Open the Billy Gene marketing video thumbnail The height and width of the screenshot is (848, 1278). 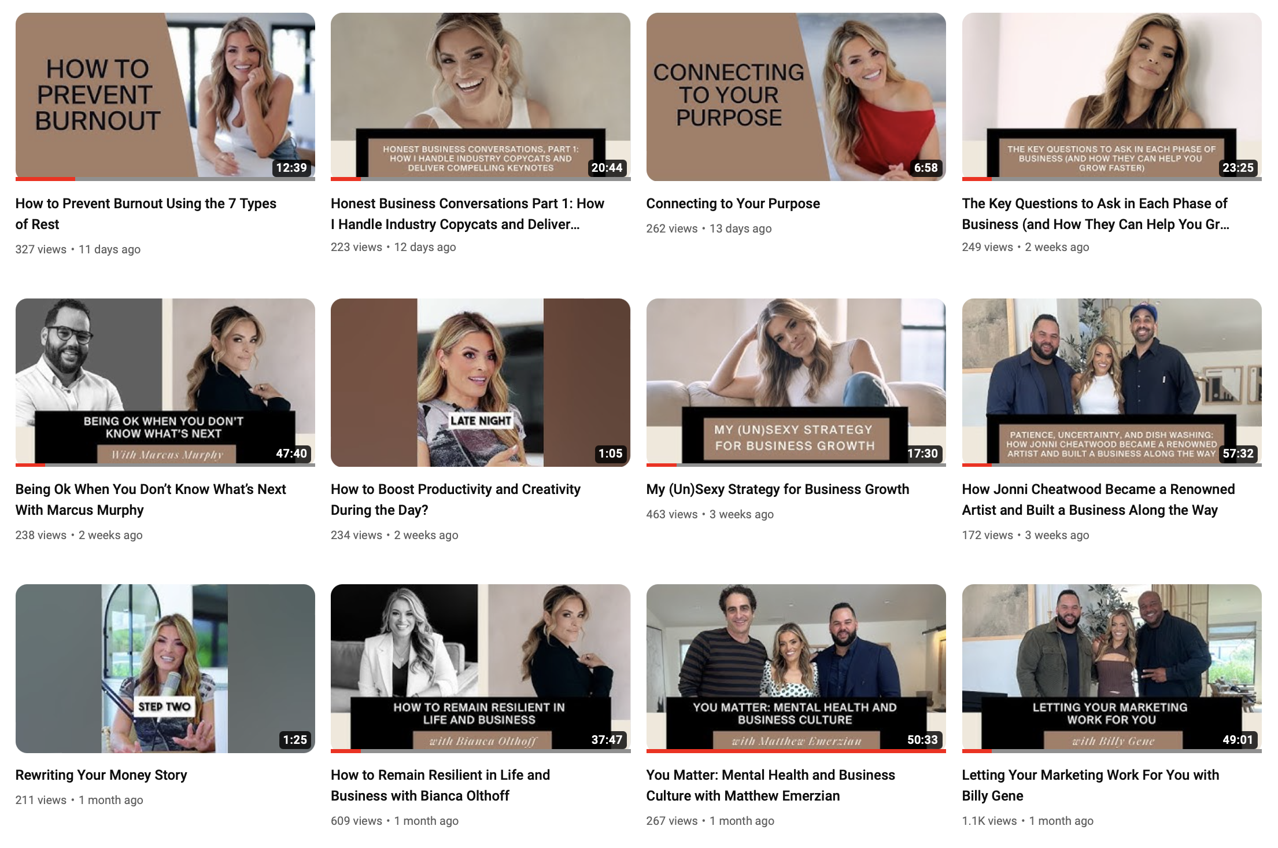[1111, 668]
